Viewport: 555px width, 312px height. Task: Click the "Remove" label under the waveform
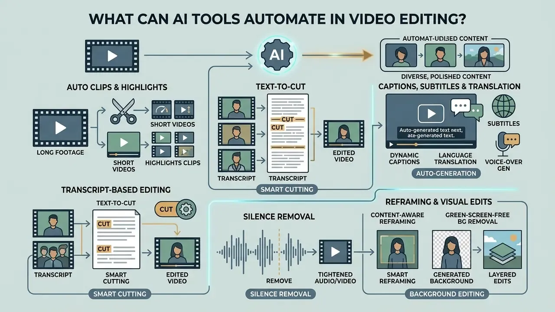[x=279, y=281]
